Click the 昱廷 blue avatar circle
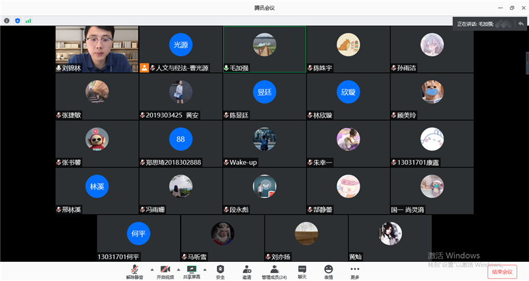The width and height of the screenshot is (529, 281). [264, 92]
